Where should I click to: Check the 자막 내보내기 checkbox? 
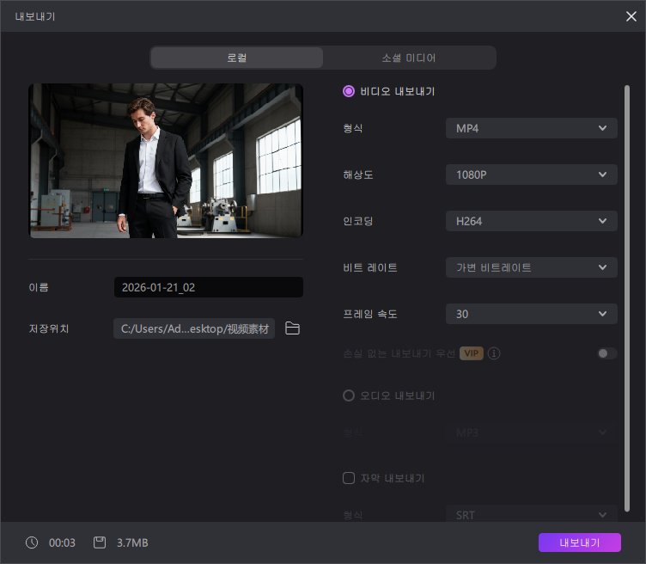click(349, 478)
